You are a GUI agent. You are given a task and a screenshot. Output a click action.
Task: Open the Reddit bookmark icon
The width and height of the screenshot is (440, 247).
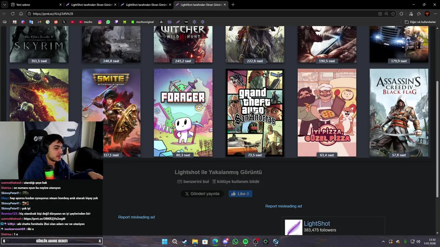point(56,22)
